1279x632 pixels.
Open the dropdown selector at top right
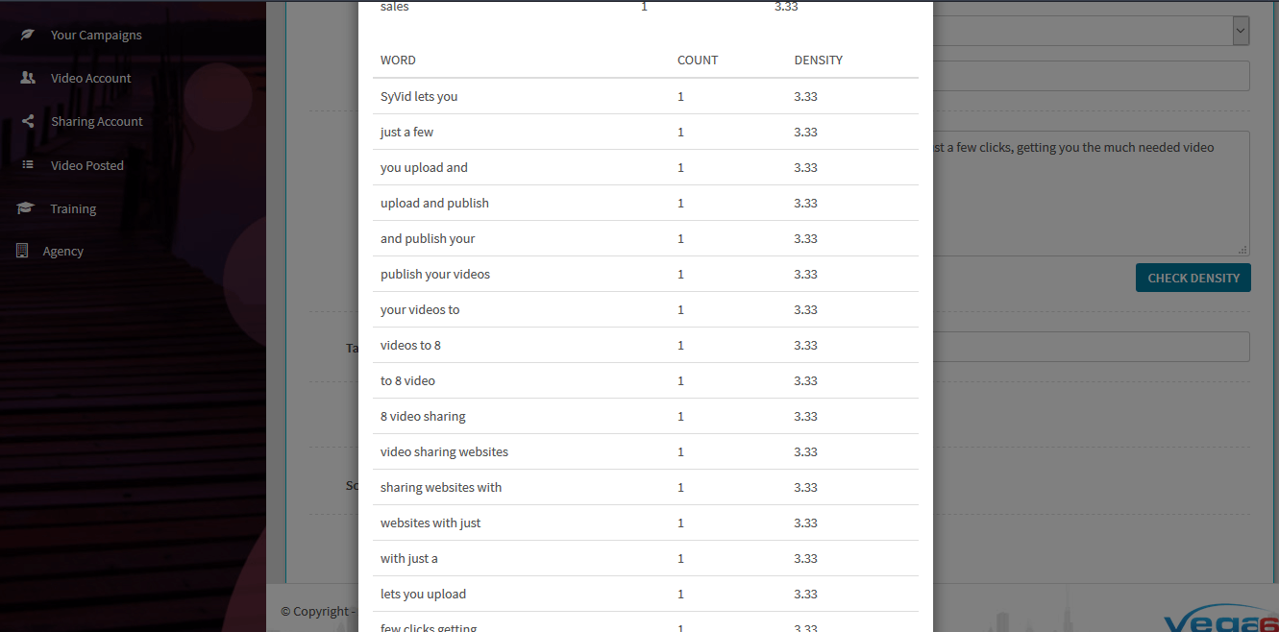coord(1239,30)
